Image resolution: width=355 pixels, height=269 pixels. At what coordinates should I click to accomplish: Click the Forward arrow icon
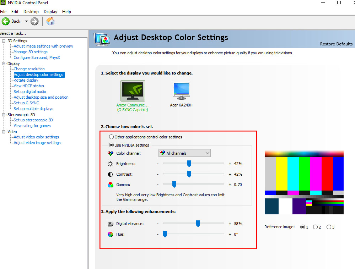tap(34, 22)
